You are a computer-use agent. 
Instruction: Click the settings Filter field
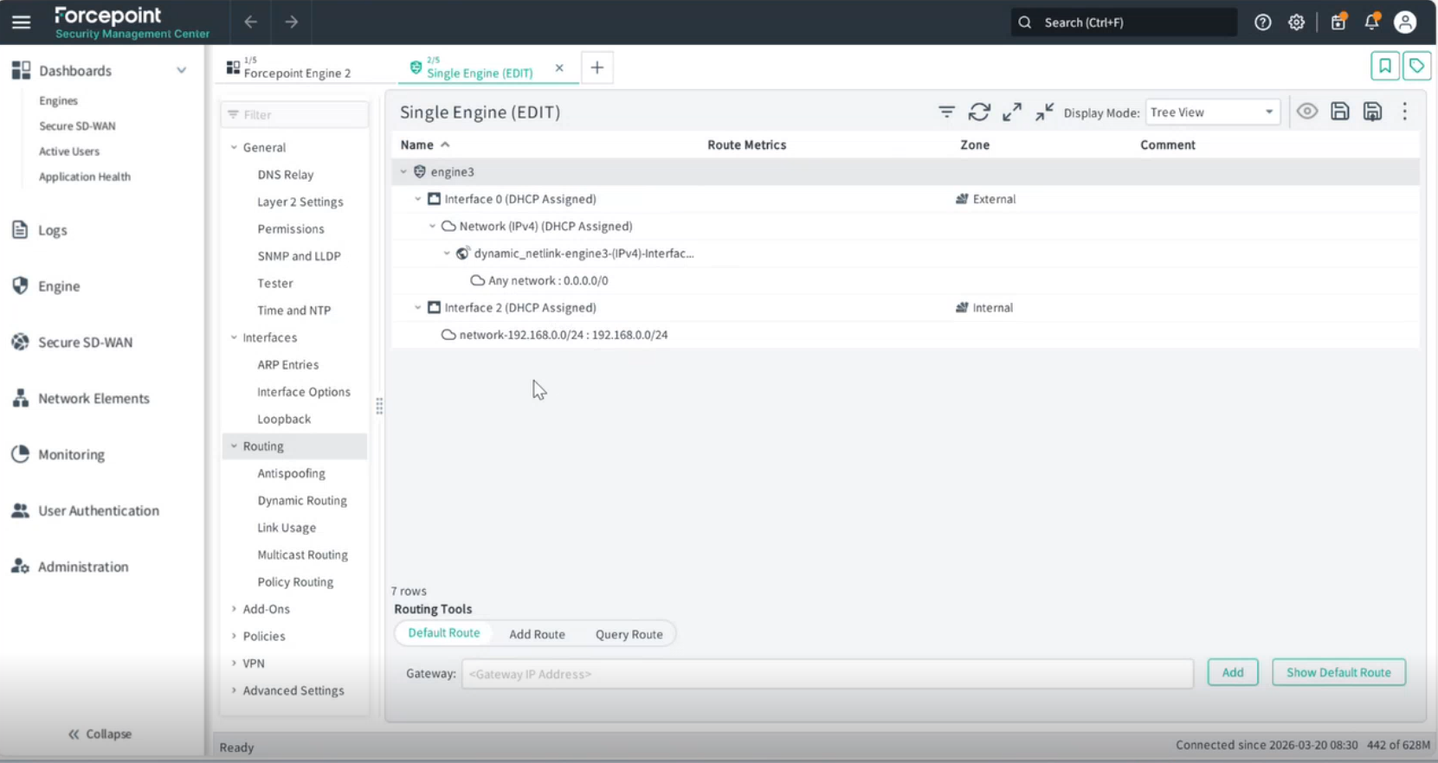[295, 115]
